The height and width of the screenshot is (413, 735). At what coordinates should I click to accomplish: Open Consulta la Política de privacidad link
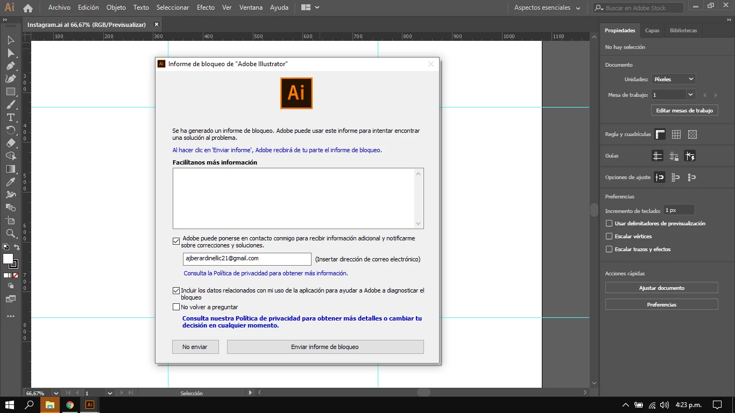266,273
